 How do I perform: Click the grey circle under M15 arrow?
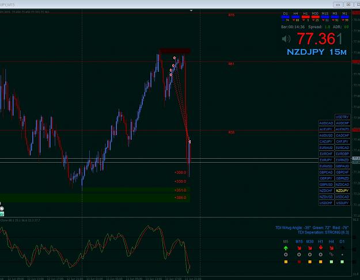299,255
